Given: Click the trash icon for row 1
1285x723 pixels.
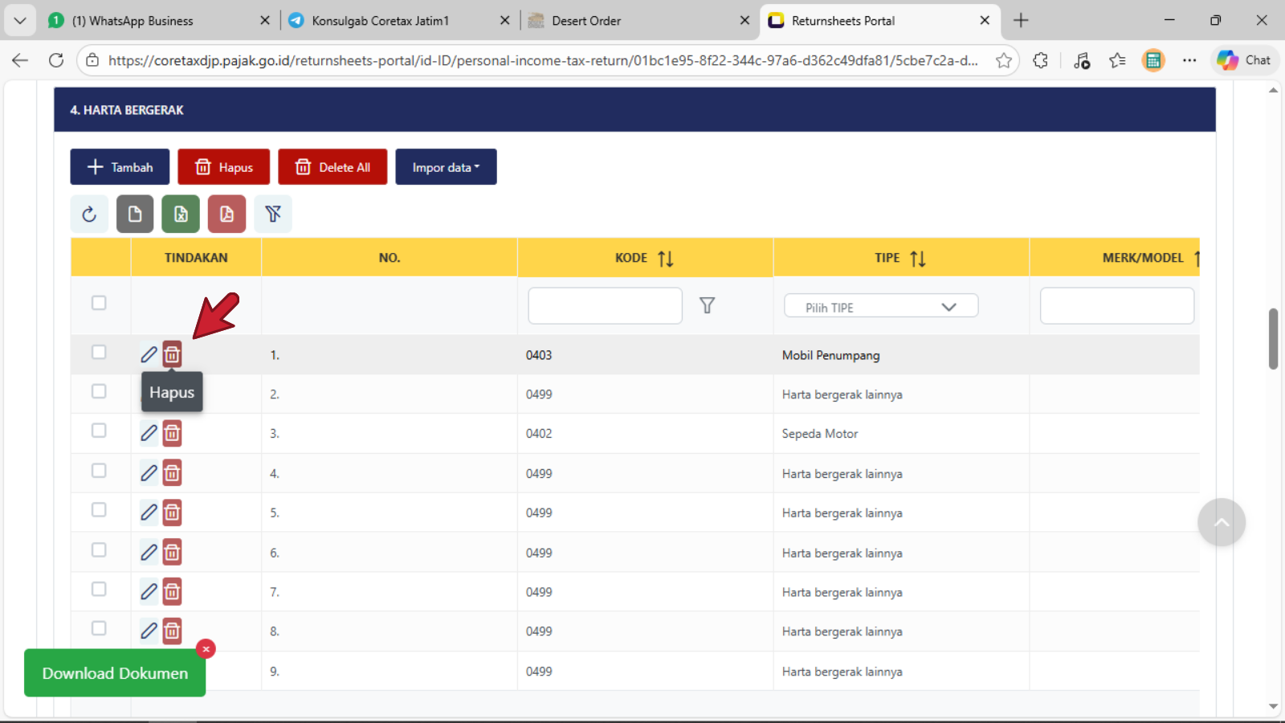Looking at the screenshot, I should click(172, 354).
